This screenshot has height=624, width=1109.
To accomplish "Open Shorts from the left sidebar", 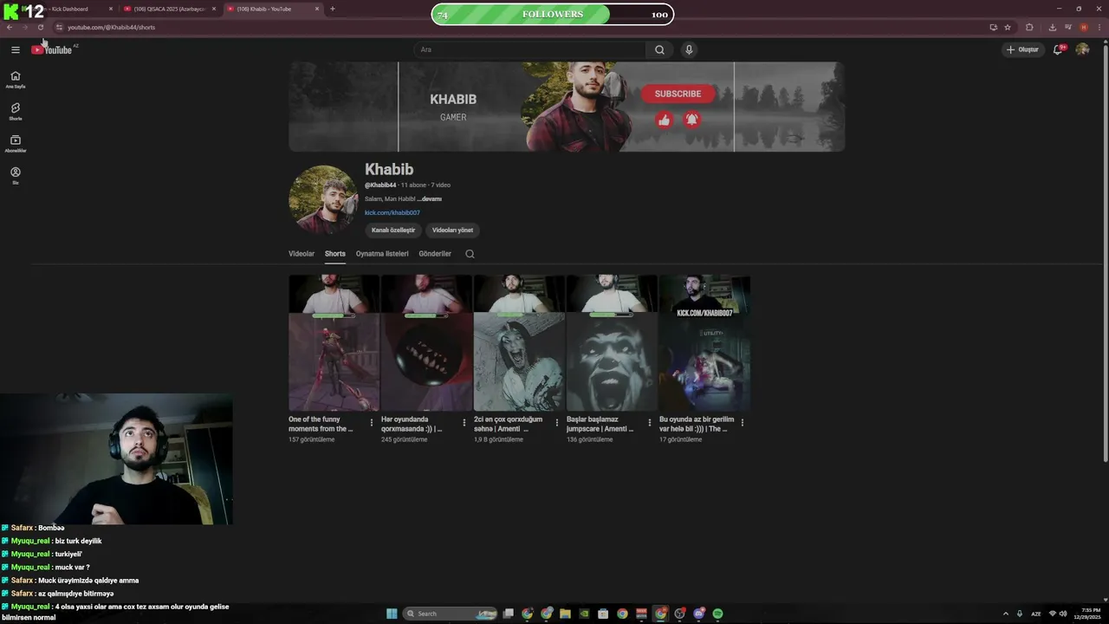I will tap(16, 111).
